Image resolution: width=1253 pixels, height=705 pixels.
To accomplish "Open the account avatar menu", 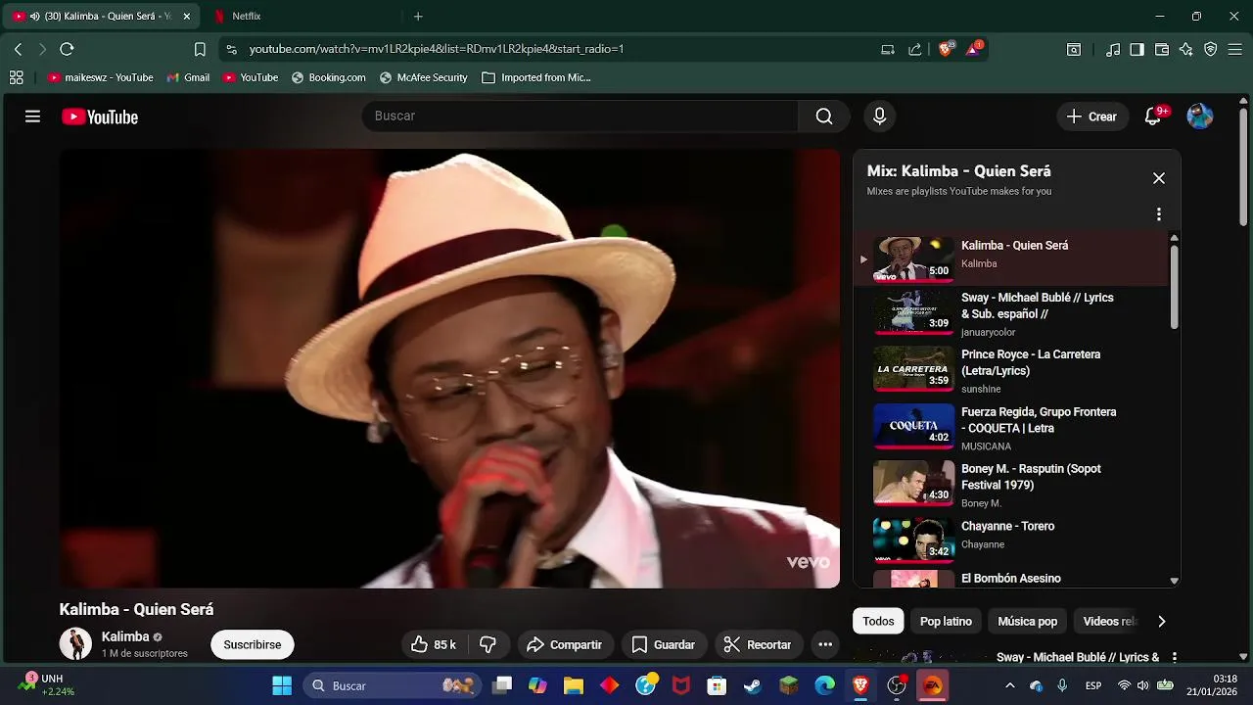I will (x=1200, y=117).
